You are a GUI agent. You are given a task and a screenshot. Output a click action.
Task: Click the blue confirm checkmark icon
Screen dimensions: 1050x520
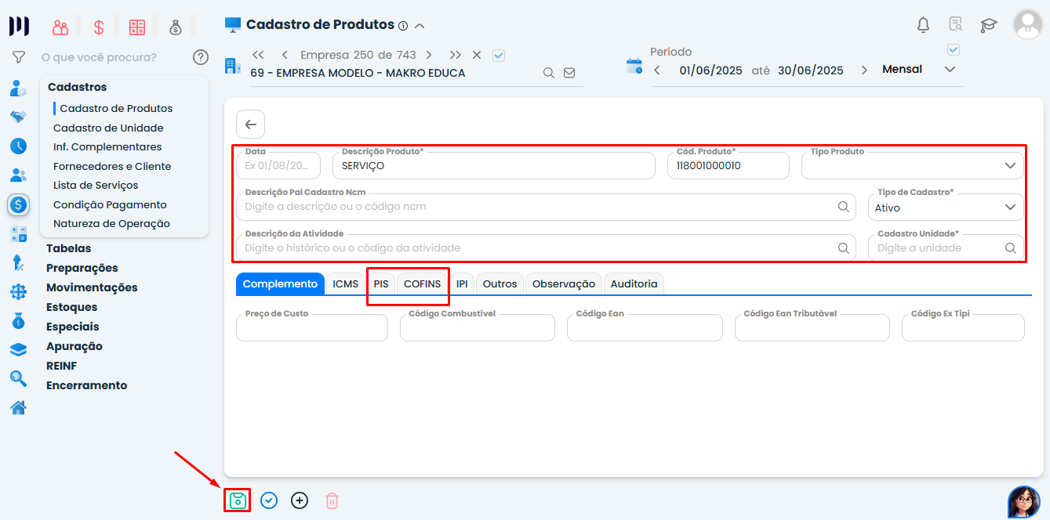click(x=268, y=500)
